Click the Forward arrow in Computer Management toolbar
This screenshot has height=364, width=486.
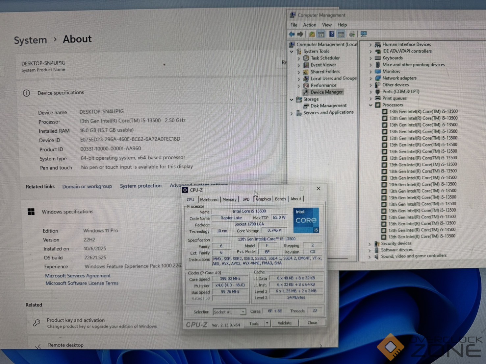coord(300,34)
